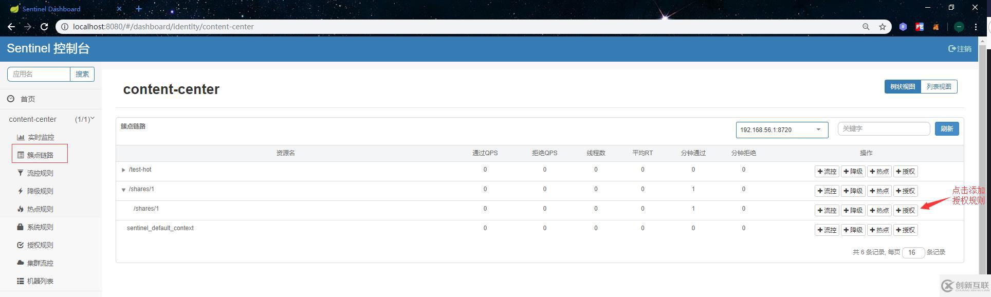Image resolution: width=991 pixels, height=297 pixels.
Task: Add 热点 rule for child /shares/1 row
Action: [x=879, y=211]
